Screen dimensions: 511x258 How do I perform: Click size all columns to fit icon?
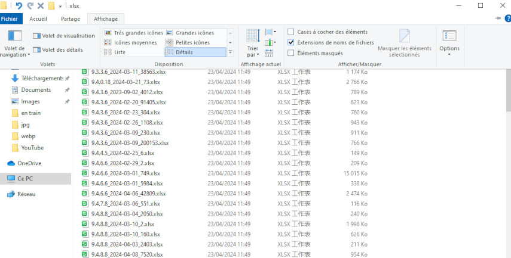coord(269,53)
